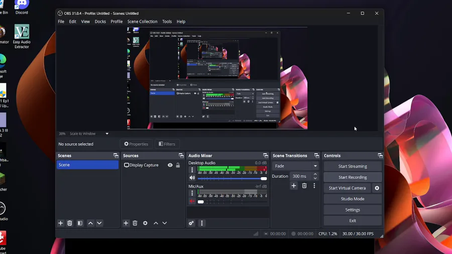Open Audio Mixer options three-dot menu
The height and width of the screenshot is (254, 452).
coord(202,223)
